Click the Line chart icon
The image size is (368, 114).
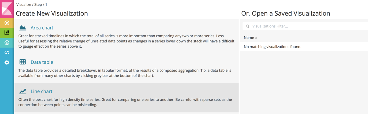click(22, 91)
